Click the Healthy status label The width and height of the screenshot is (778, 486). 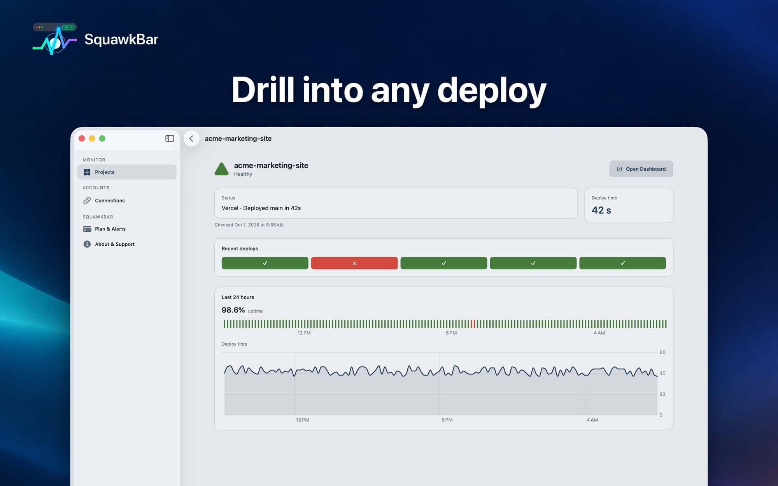(243, 174)
